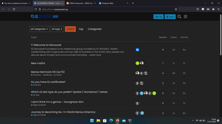This screenshot has height=124, width=222.
Task: Open the tracking protection shield icon
Action: [36, 9]
